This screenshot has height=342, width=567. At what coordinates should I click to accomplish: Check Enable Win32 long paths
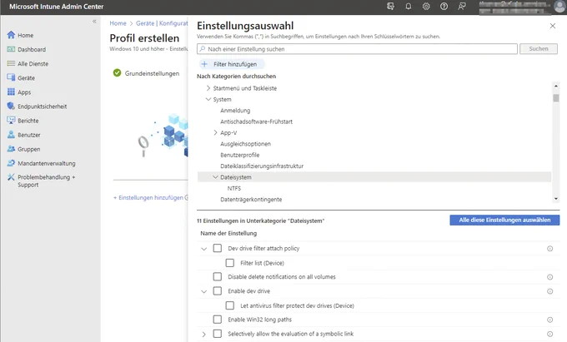pyautogui.click(x=218, y=320)
